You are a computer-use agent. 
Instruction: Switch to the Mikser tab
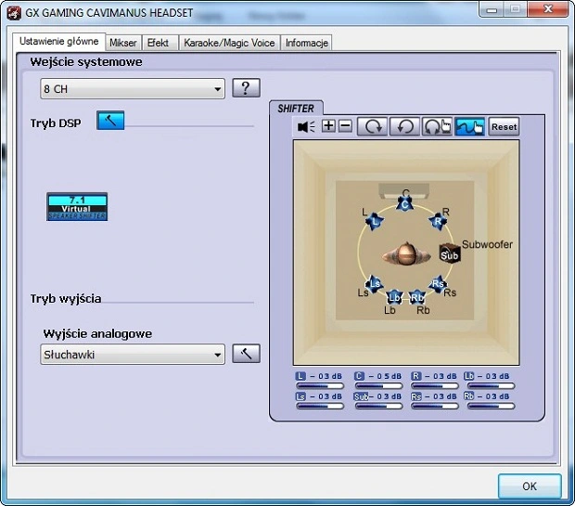pyautogui.click(x=123, y=43)
